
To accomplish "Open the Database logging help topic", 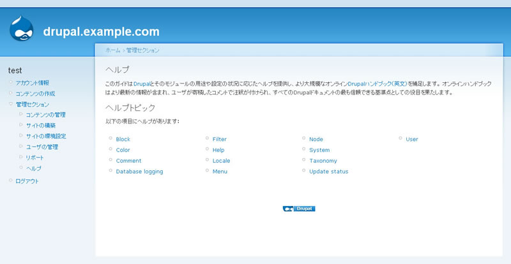I will [x=139, y=172].
